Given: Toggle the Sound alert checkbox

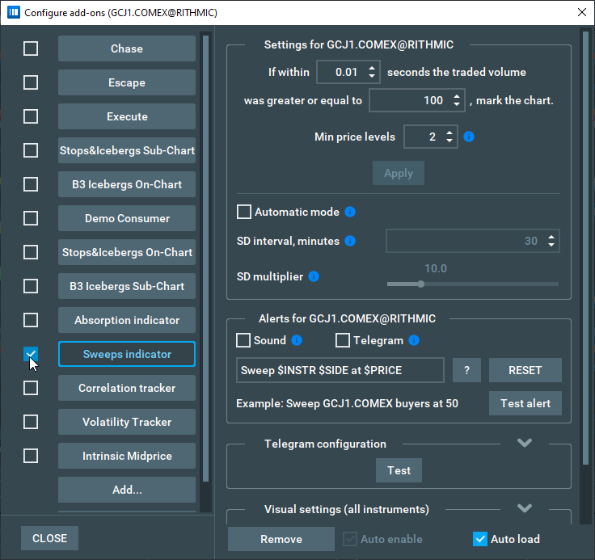Looking at the screenshot, I should [x=243, y=340].
